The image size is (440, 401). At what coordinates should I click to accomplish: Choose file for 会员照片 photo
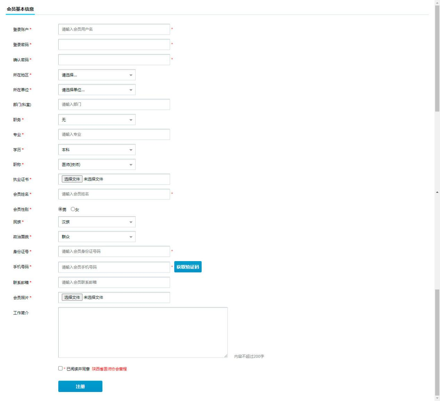coord(72,298)
